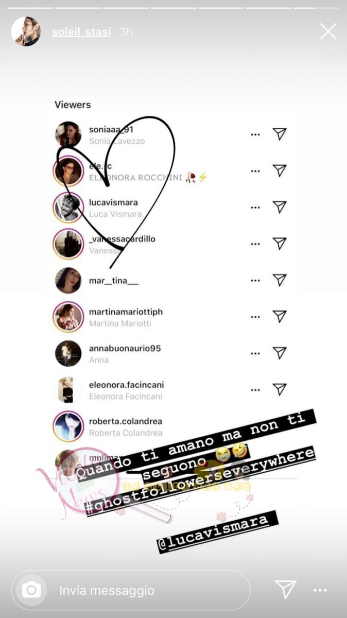Send message icon next to _vanessacardillo

pyautogui.click(x=279, y=243)
